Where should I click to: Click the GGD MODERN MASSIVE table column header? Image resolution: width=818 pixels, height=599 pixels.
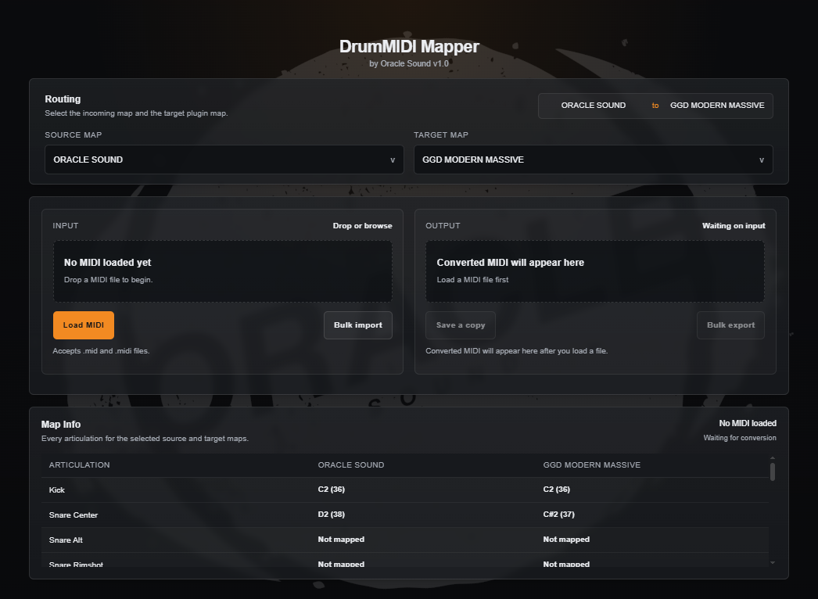[x=591, y=465]
